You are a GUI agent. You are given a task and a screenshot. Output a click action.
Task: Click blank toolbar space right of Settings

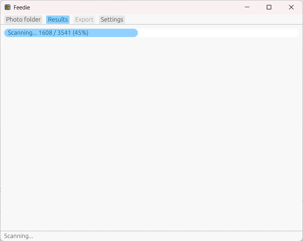click(212, 20)
